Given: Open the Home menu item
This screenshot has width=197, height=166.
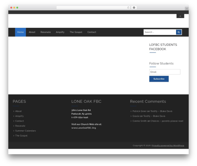Looking at the screenshot, I should coord(20,32).
